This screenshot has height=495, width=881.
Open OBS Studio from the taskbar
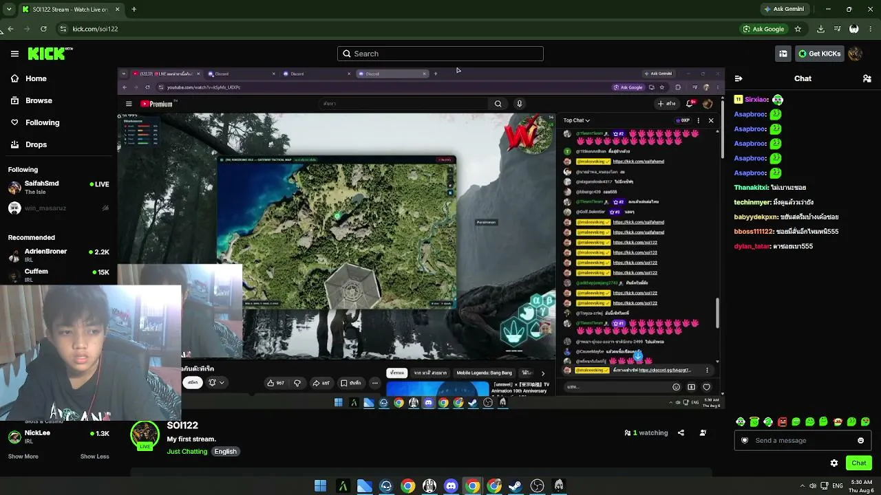click(538, 486)
